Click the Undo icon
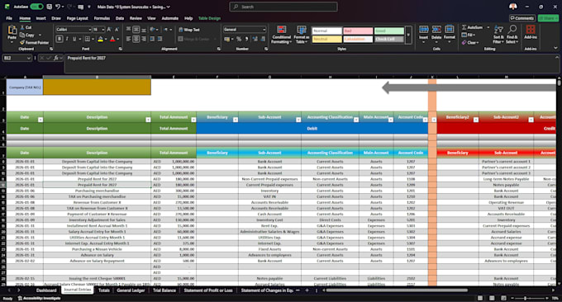562x302 pixels. click(58, 7)
